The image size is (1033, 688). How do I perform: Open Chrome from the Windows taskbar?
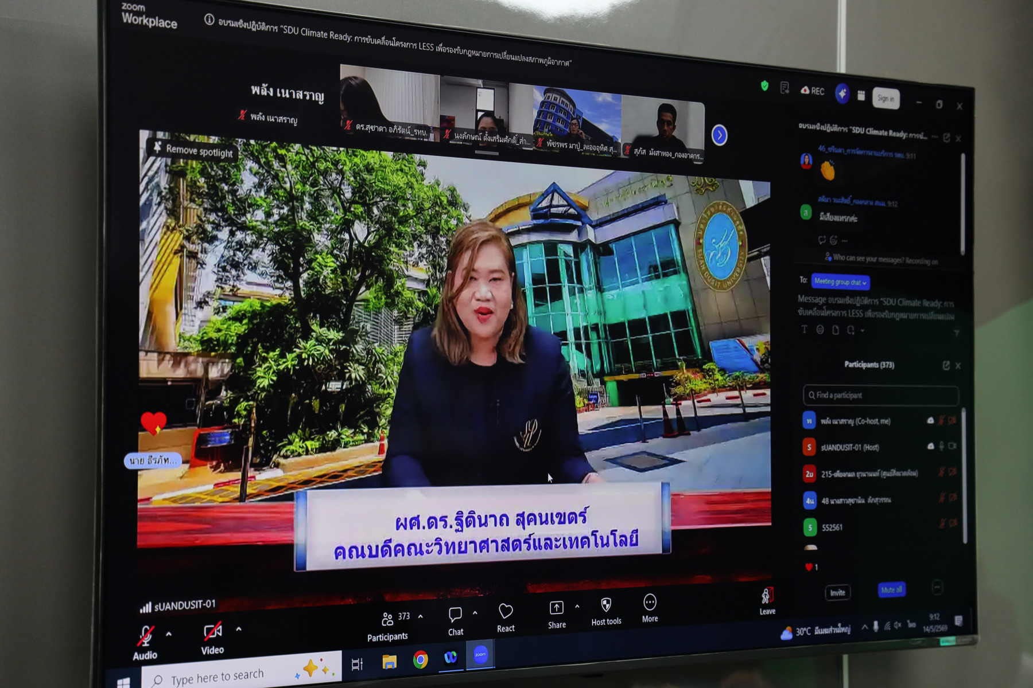click(x=420, y=660)
